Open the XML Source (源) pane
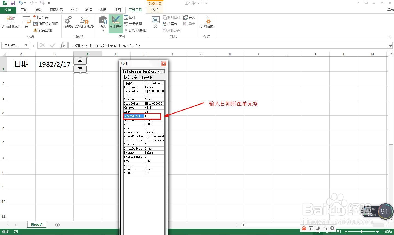Screen dimensions: 394x235 (156, 22)
